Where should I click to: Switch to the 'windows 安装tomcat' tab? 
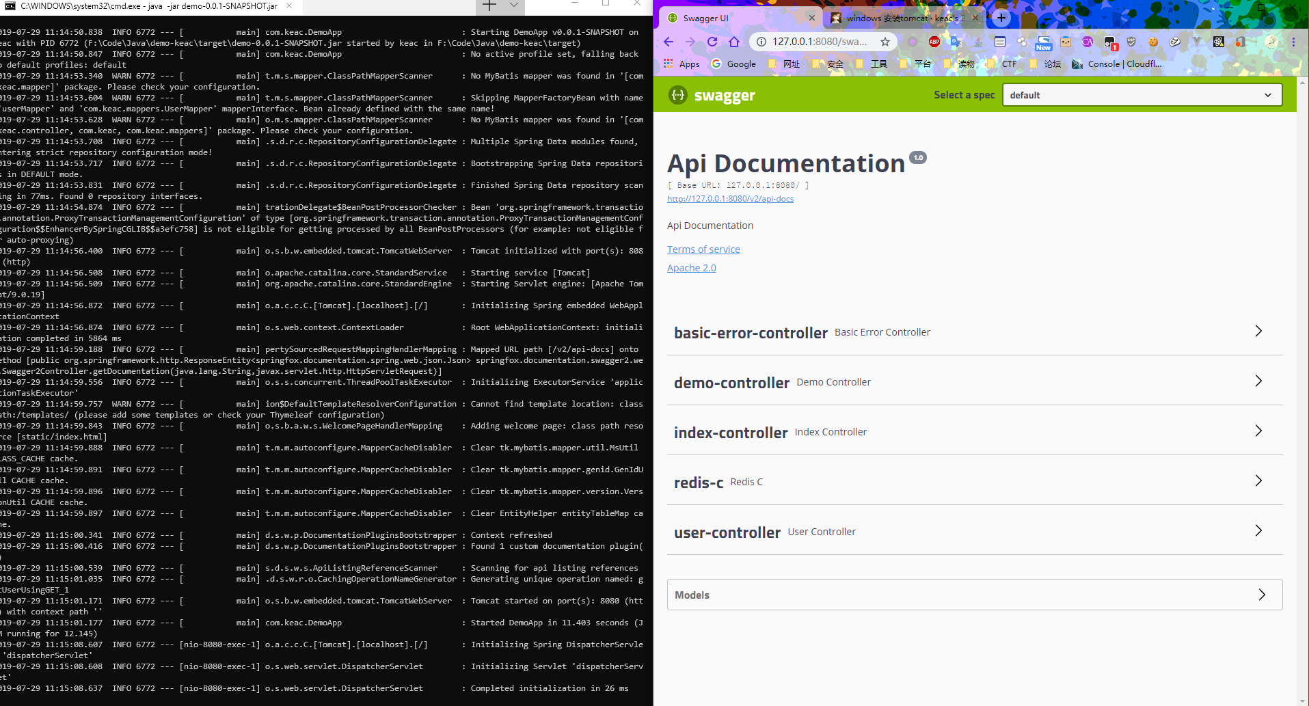(904, 18)
